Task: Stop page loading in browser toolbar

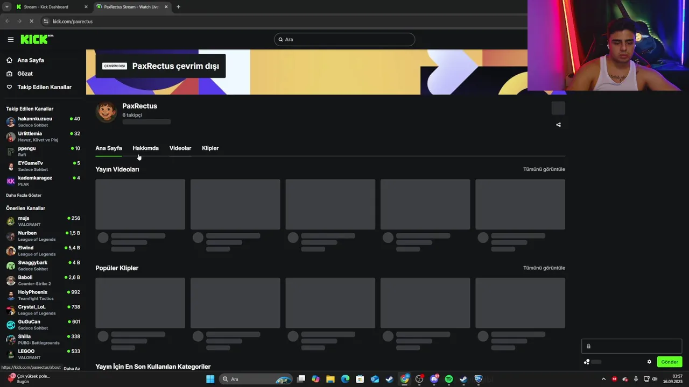Action: 31,21
